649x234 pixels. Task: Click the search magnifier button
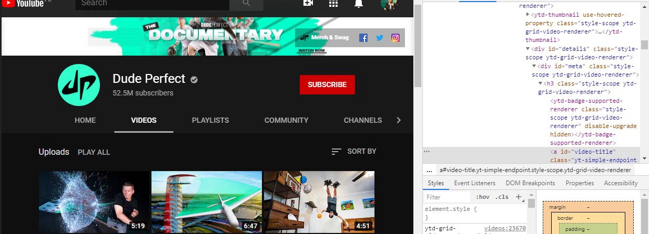pyautogui.click(x=246, y=3)
